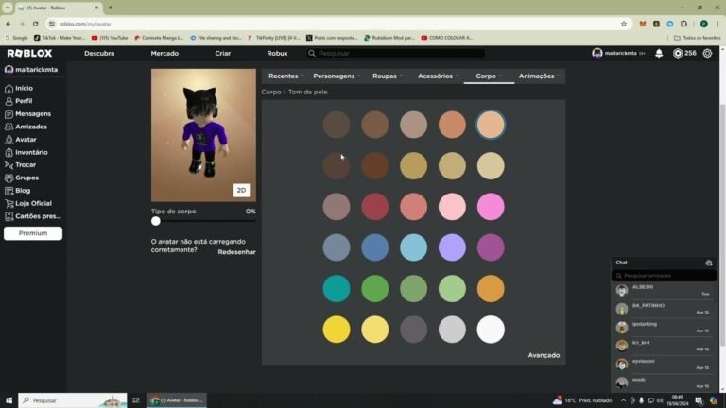Open Trocar in the sidebar
Viewport: 726px width, 408px height.
coord(21,164)
